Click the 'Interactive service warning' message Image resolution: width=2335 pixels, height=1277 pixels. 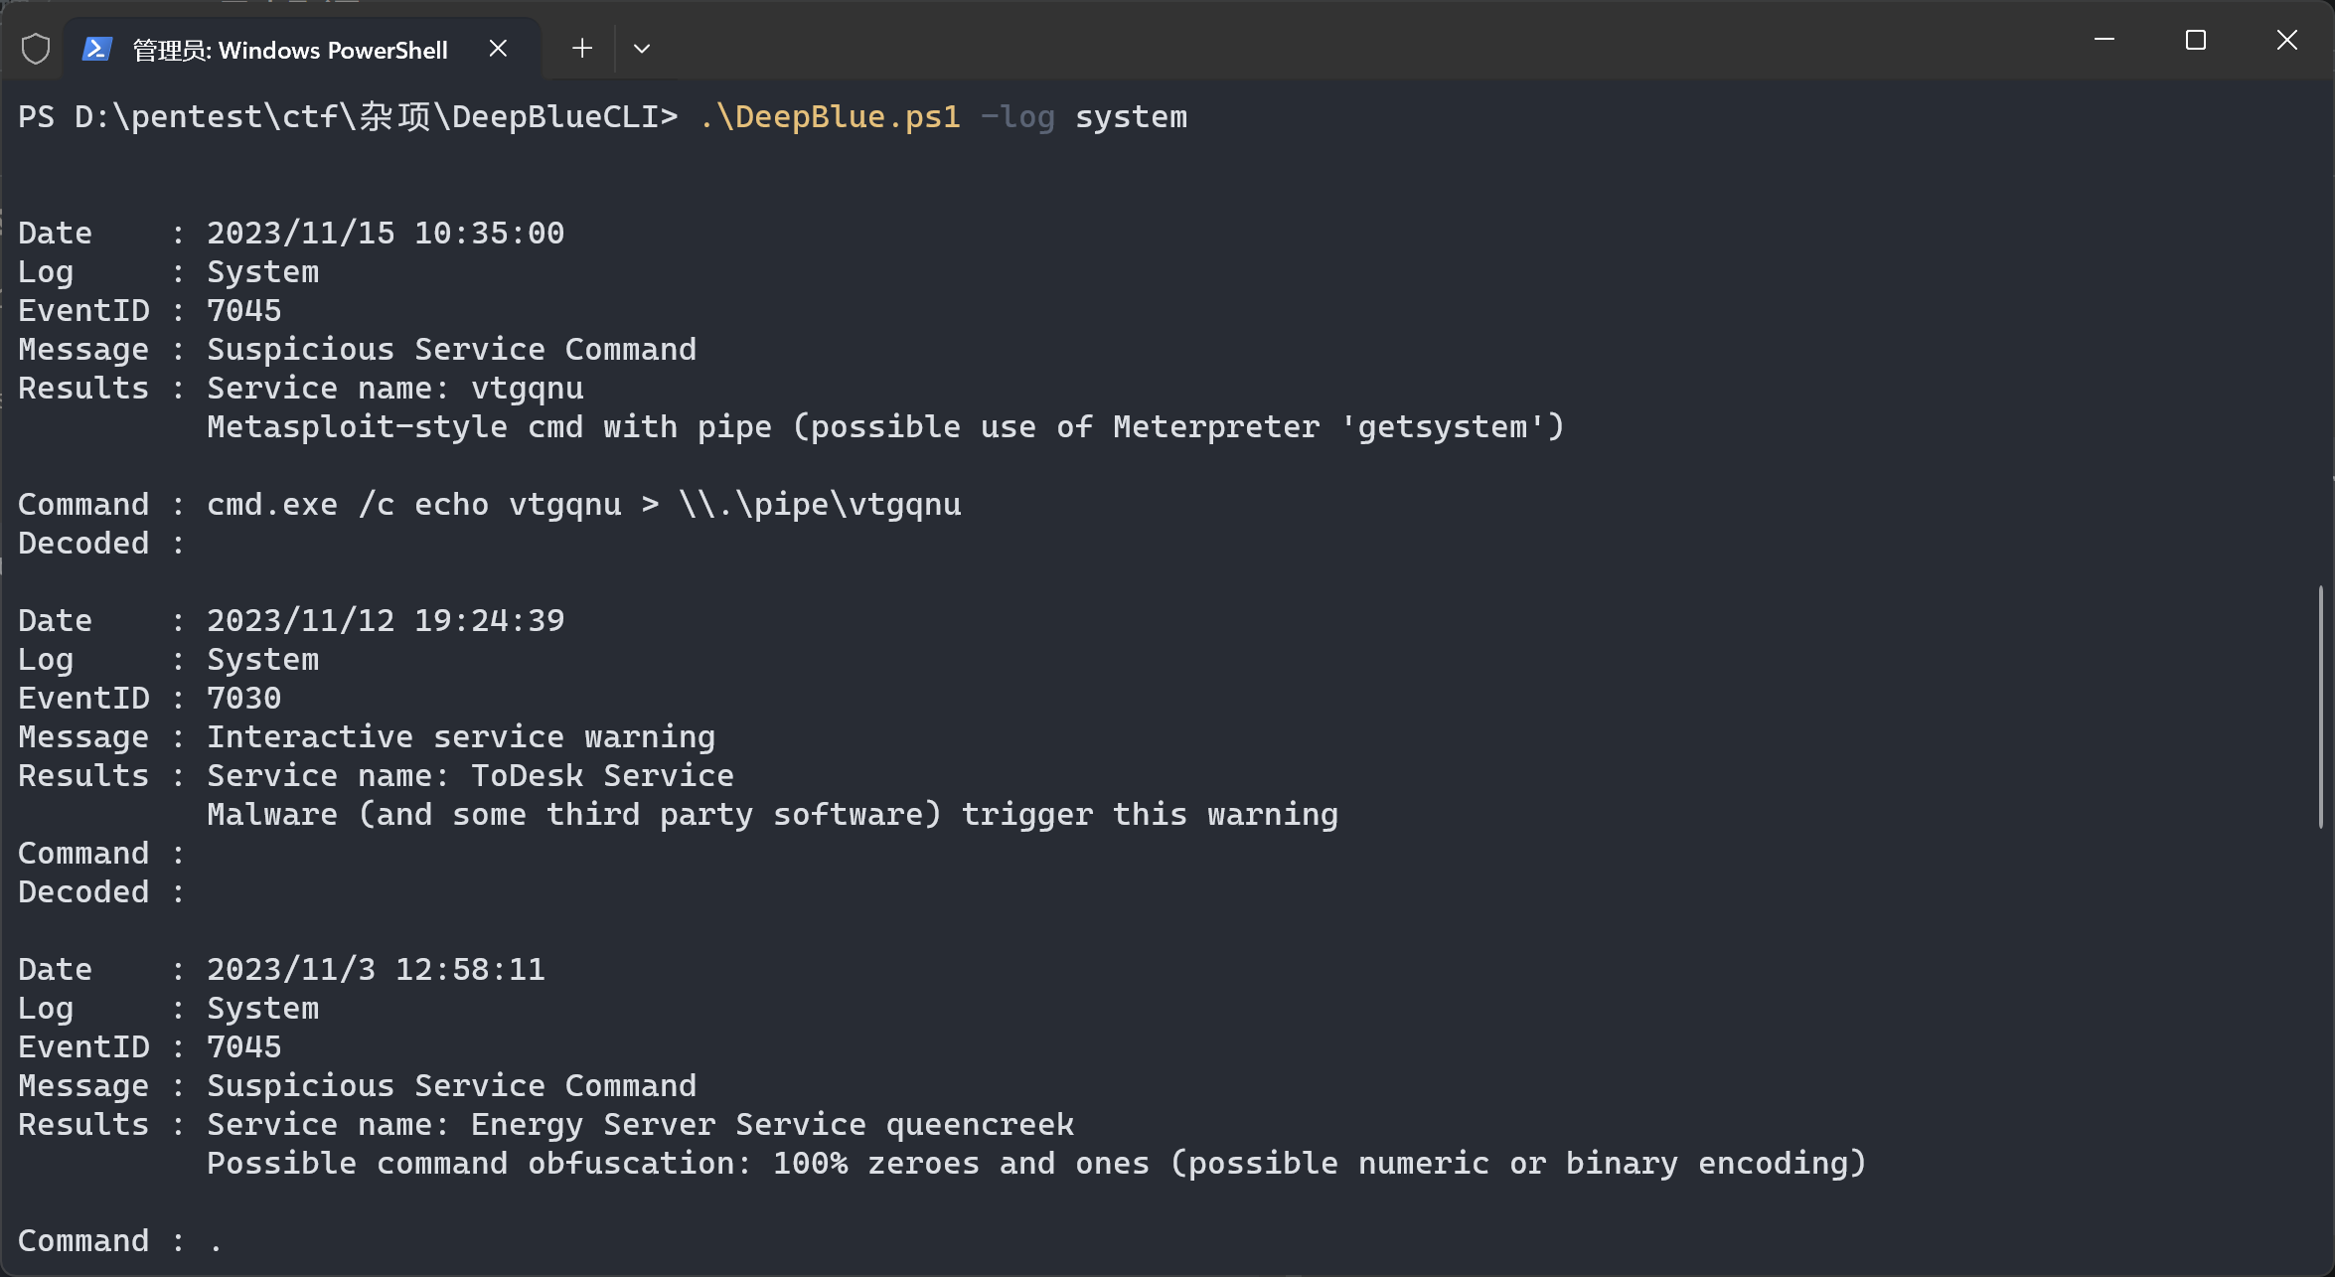(x=461, y=737)
